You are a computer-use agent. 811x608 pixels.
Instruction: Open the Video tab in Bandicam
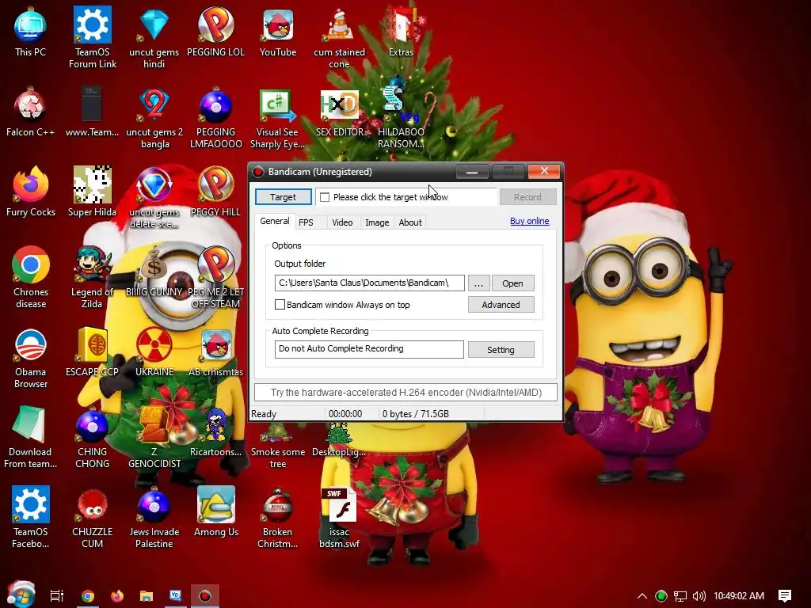(342, 222)
